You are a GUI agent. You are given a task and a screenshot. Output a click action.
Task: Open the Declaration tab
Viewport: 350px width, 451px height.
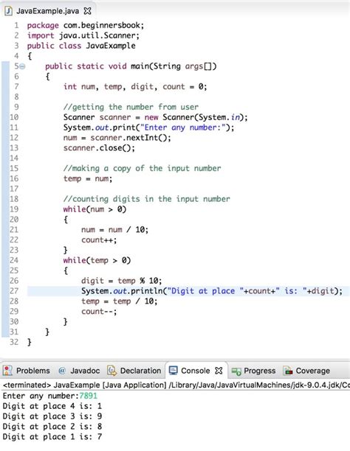[x=134, y=371]
